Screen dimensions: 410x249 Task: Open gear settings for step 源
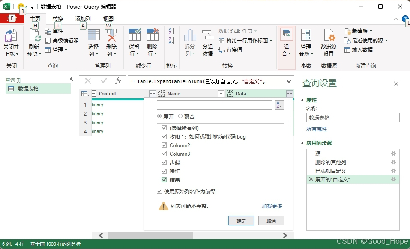393,154
